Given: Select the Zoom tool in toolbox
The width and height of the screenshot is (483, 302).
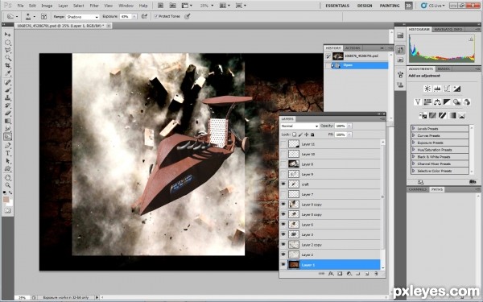Looking at the screenshot, I should click(x=8, y=185).
